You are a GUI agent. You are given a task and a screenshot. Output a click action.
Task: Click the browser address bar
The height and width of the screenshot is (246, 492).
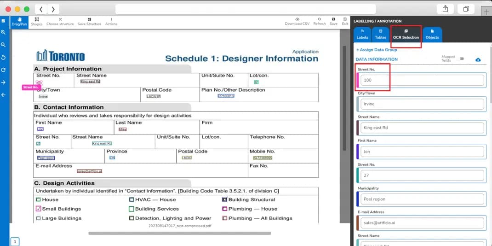click(246, 9)
